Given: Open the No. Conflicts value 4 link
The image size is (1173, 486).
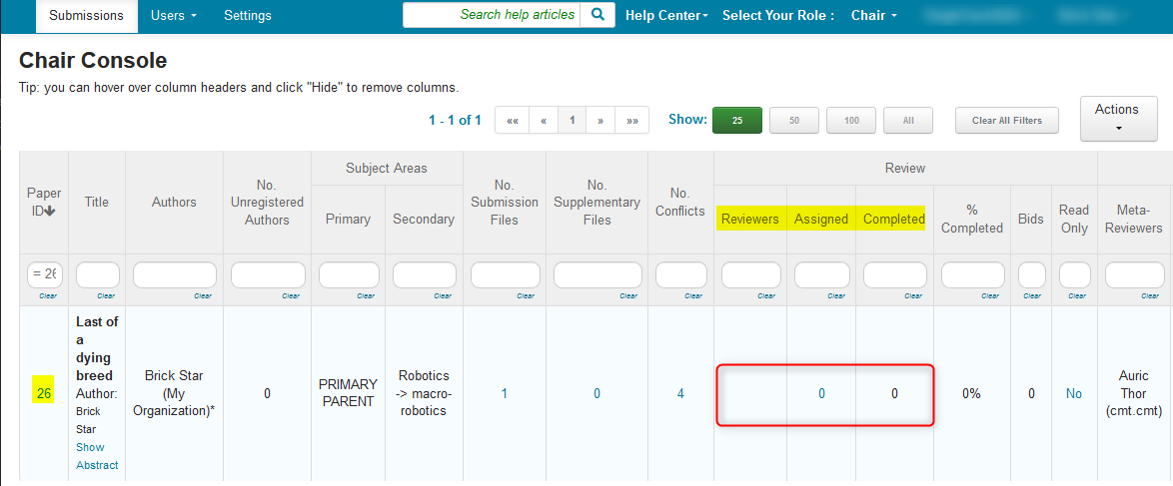Looking at the screenshot, I should click(x=680, y=393).
